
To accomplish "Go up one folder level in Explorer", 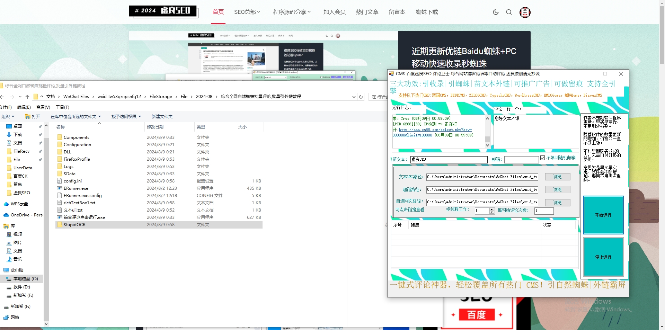I will click(x=27, y=97).
